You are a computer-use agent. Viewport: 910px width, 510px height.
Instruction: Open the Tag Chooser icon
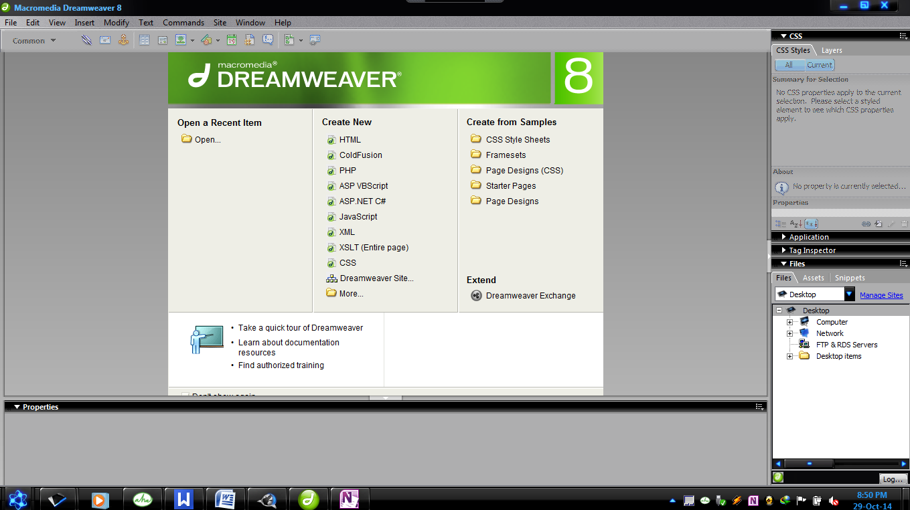(x=315, y=40)
